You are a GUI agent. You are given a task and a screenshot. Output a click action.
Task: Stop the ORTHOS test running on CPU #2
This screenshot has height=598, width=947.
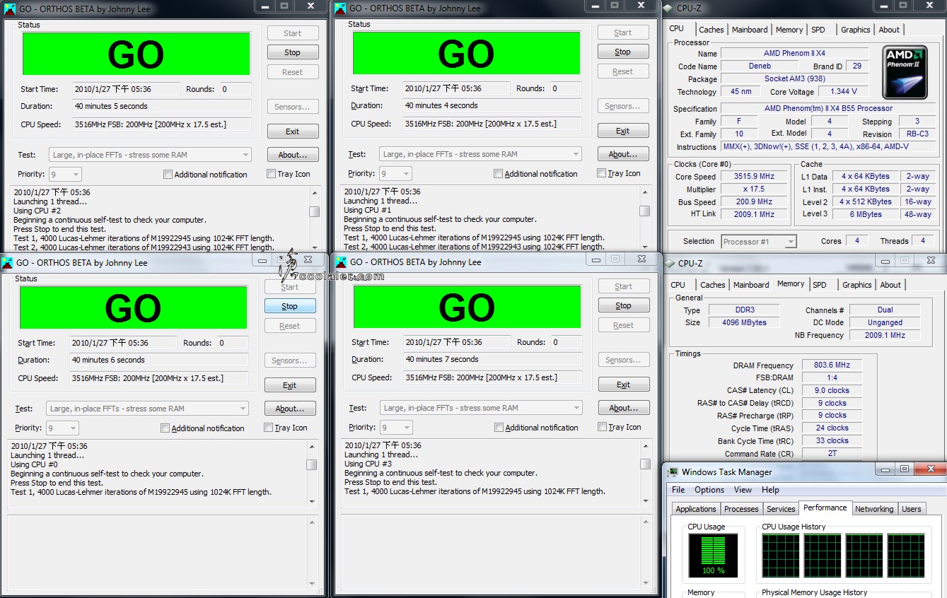coord(293,52)
